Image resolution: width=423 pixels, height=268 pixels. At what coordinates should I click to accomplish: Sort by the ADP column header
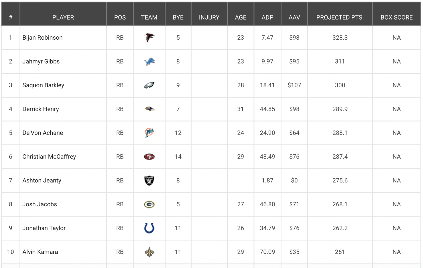click(267, 17)
